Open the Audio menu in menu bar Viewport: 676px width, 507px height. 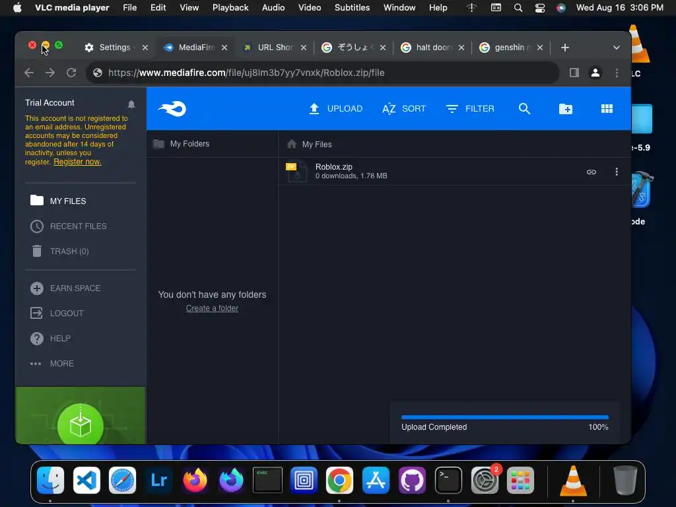[x=273, y=7]
